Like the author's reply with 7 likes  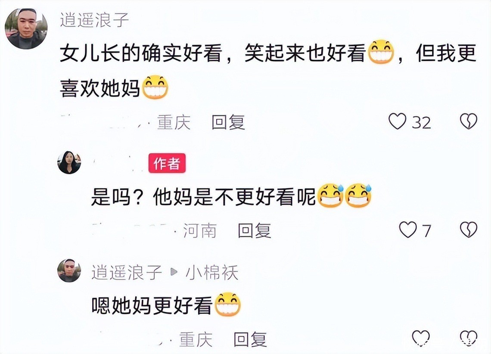point(408,230)
